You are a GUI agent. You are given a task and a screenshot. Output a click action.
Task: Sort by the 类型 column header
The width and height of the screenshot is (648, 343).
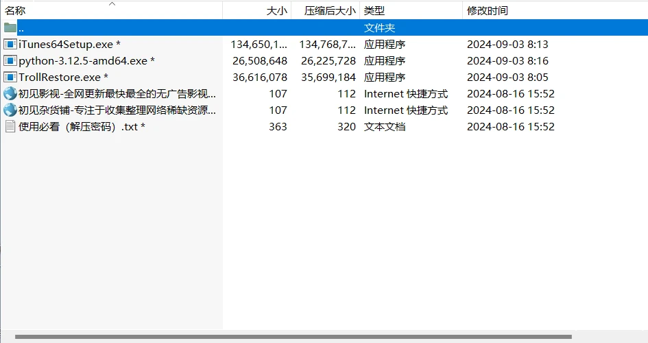point(411,11)
